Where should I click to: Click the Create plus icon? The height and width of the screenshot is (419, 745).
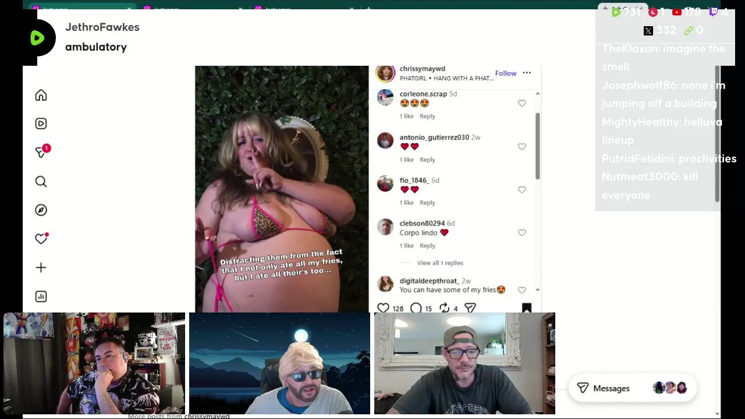click(41, 268)
